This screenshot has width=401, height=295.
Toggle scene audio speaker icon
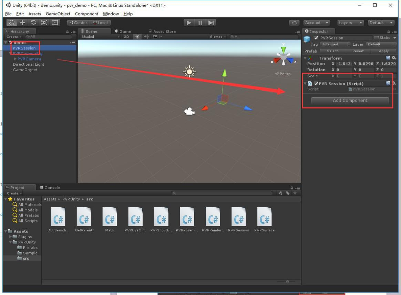(x=146, y=37)
